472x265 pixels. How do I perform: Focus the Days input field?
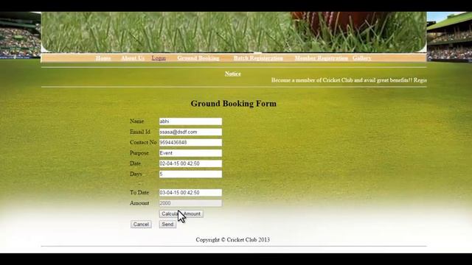click(x=190, y=174)
